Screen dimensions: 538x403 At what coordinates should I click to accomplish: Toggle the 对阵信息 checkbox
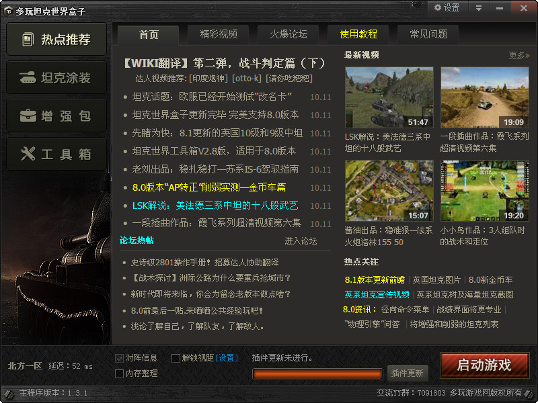(x=119, y=358)
